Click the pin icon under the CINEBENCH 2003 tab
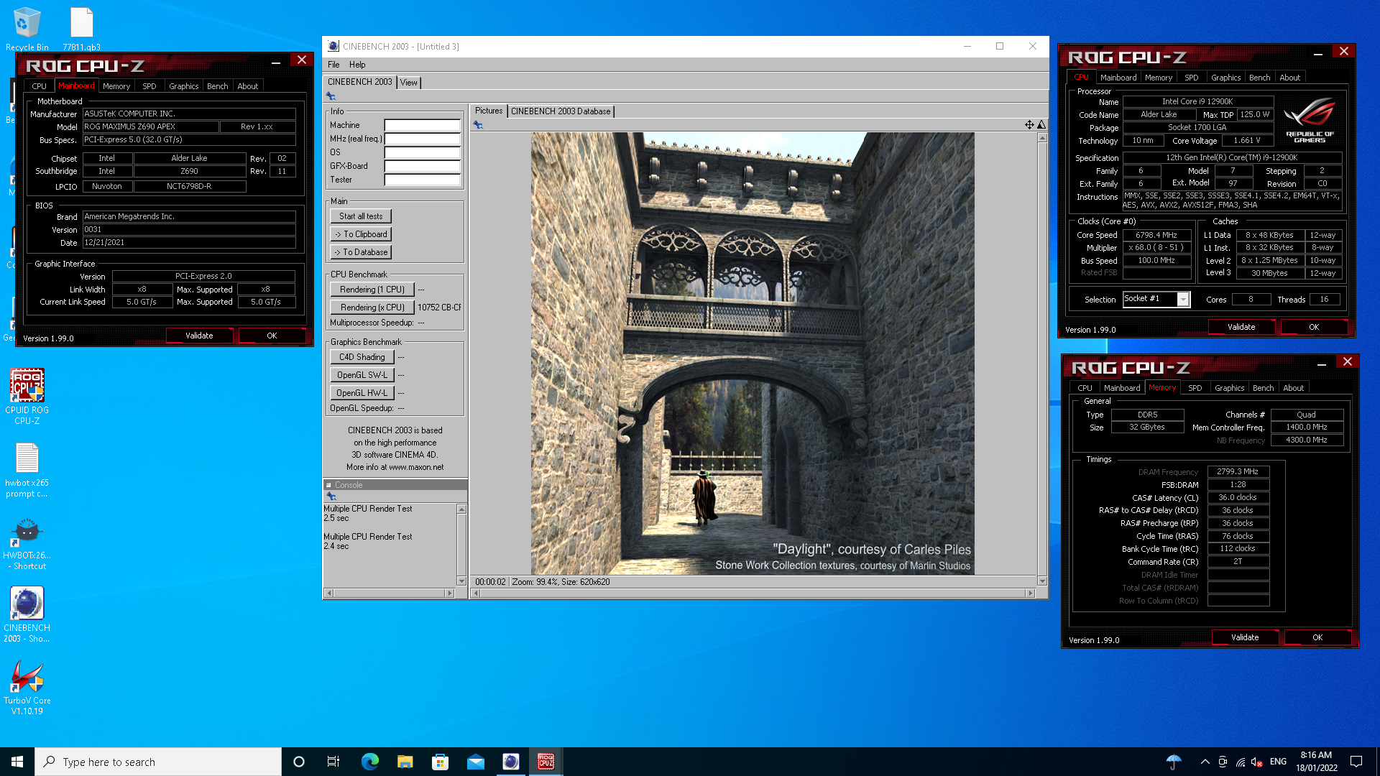 pyautogui.click(x=331, y=96)
